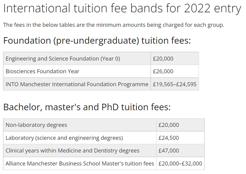
Task: Click the Foundation (pre-undergraduate) tuition fees heading
Action: click(97, 41)
